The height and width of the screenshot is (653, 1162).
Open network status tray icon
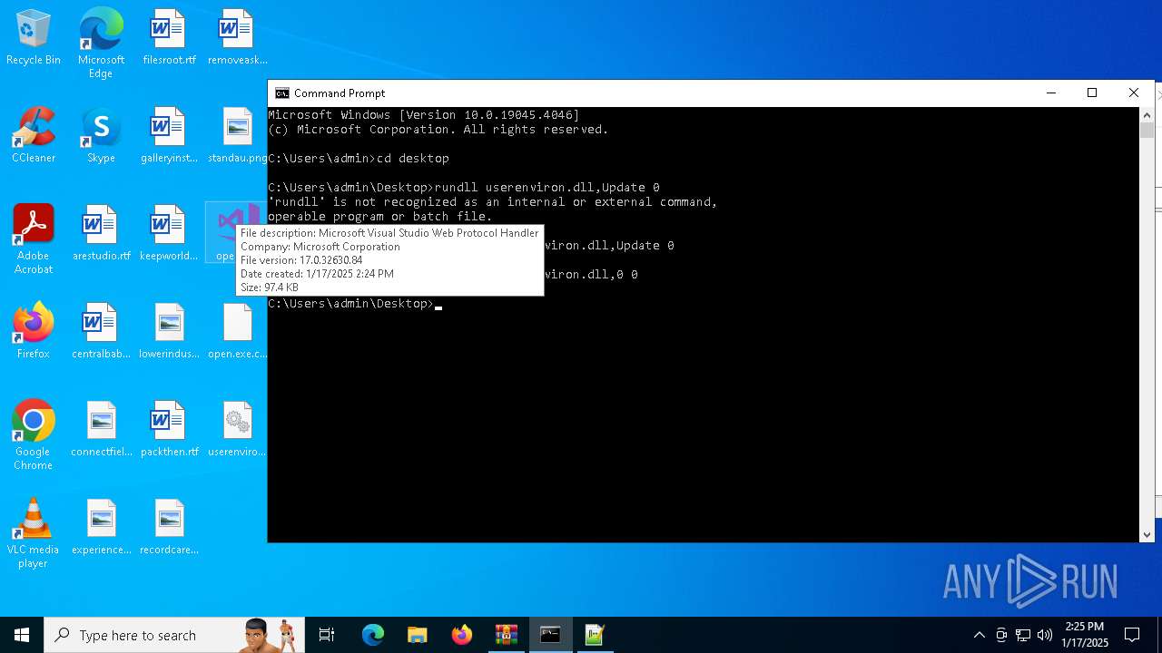point(1023,635)
